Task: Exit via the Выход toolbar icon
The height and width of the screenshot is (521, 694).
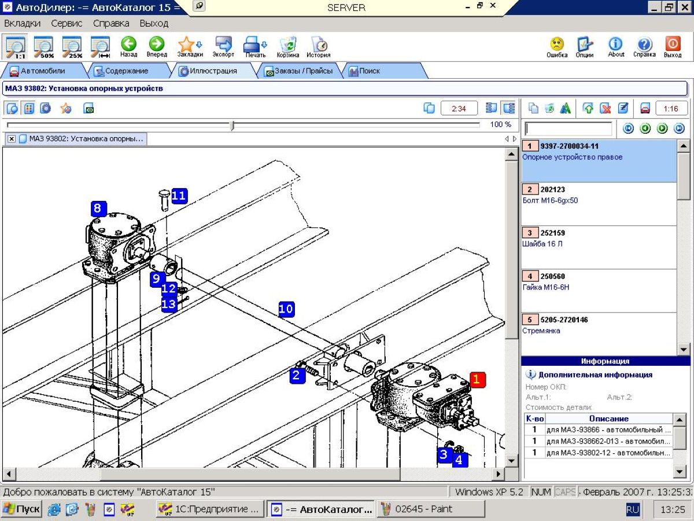Action: point(673,47)
